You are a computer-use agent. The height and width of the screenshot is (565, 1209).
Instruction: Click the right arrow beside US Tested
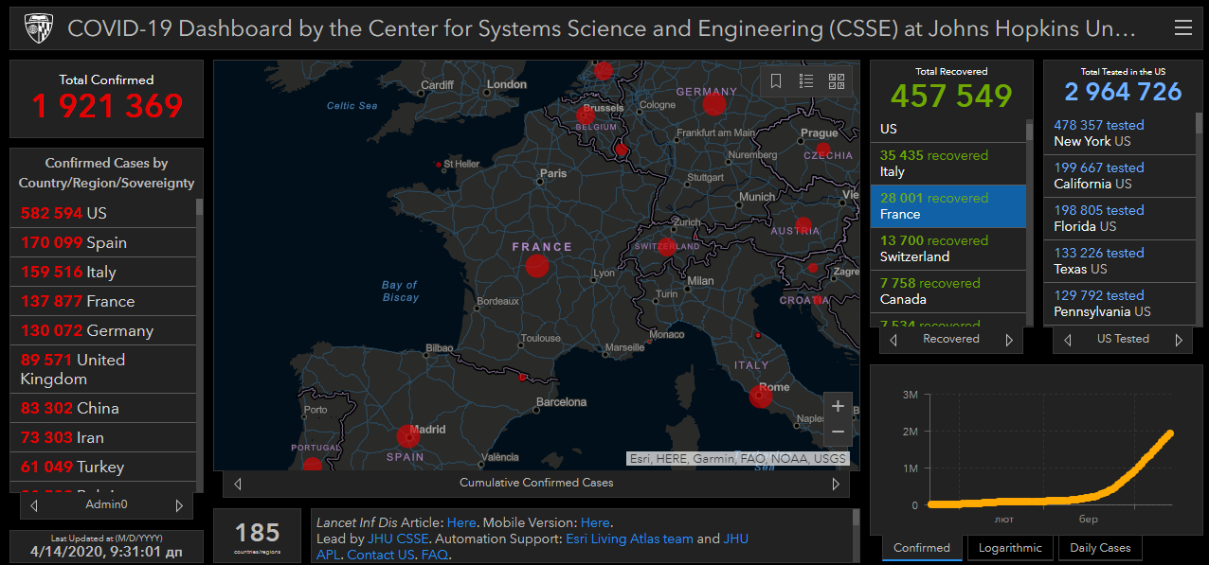(1179, 340)
